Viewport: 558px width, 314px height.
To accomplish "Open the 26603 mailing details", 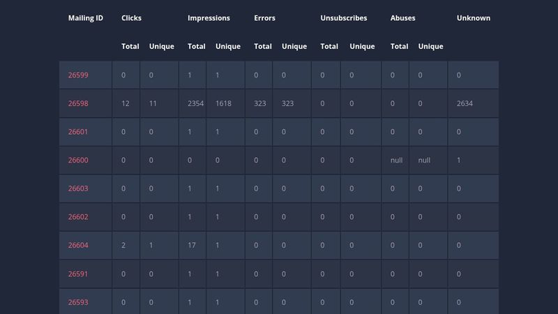I will [78, 189].
